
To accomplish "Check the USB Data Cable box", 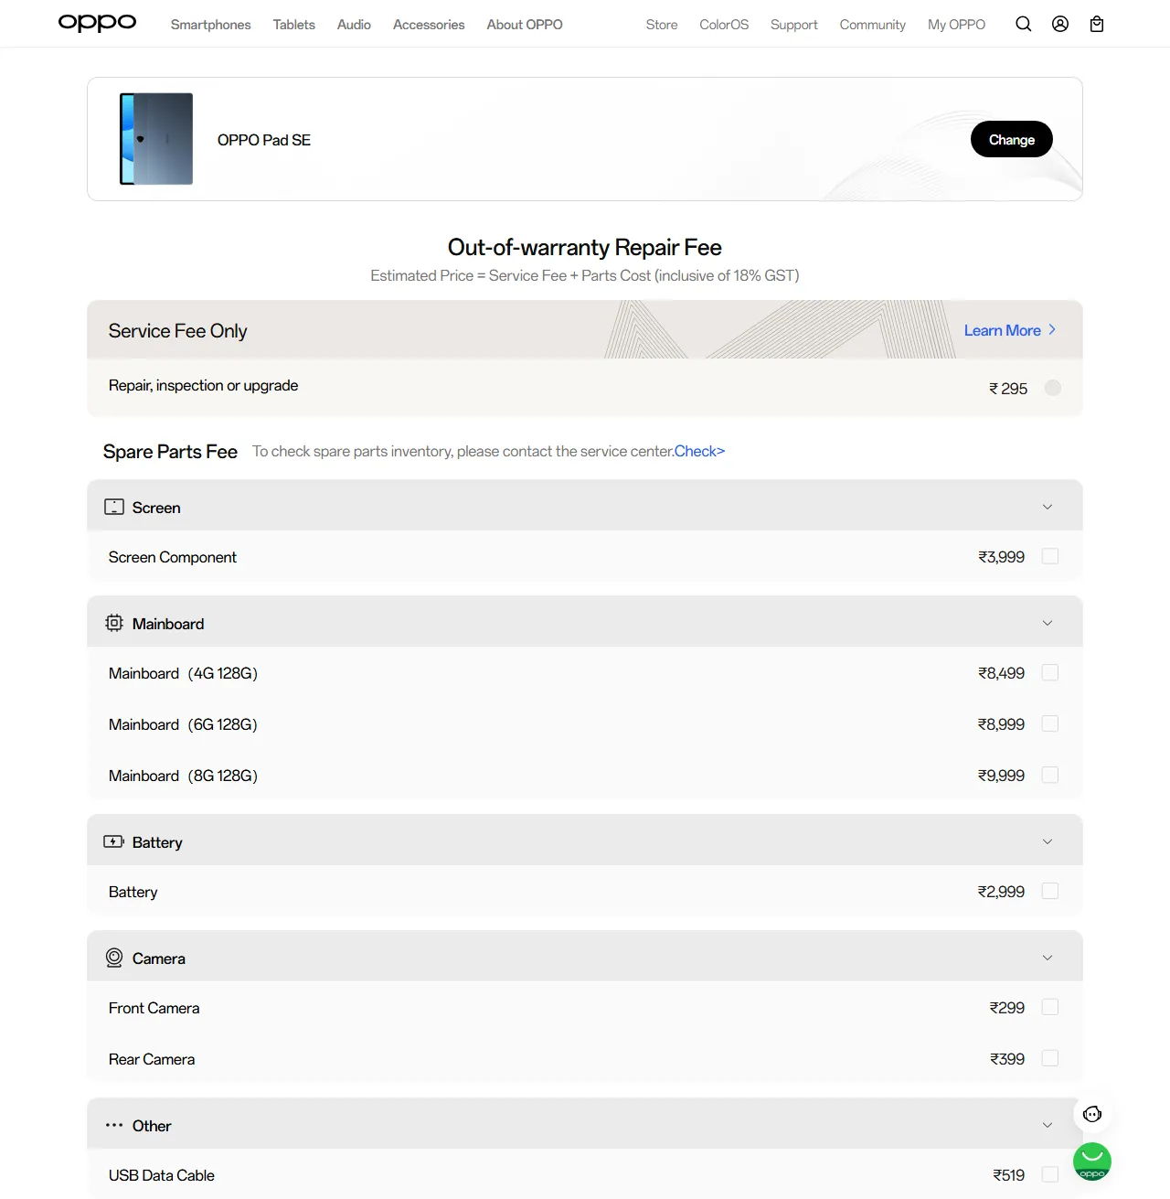I will (x=1050, y=1174).
